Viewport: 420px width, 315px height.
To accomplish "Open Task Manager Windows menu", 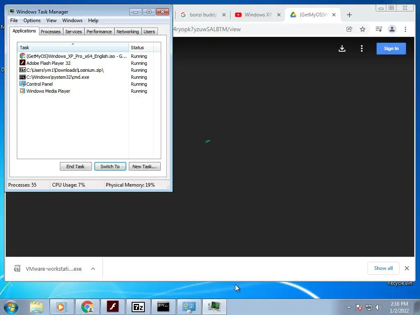I will click(72, 21).
